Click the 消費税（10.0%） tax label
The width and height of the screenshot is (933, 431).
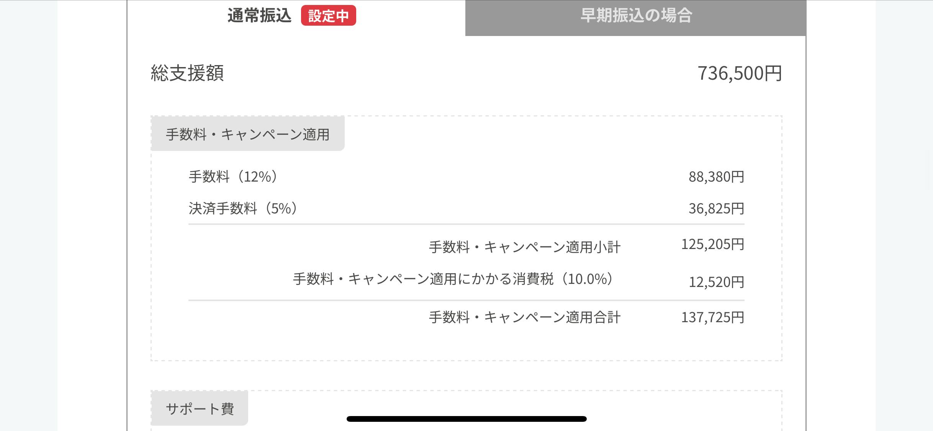tap(453, 279)
